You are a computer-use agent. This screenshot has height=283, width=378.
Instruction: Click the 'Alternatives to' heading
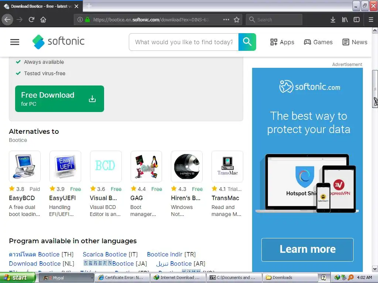[34, 132]
